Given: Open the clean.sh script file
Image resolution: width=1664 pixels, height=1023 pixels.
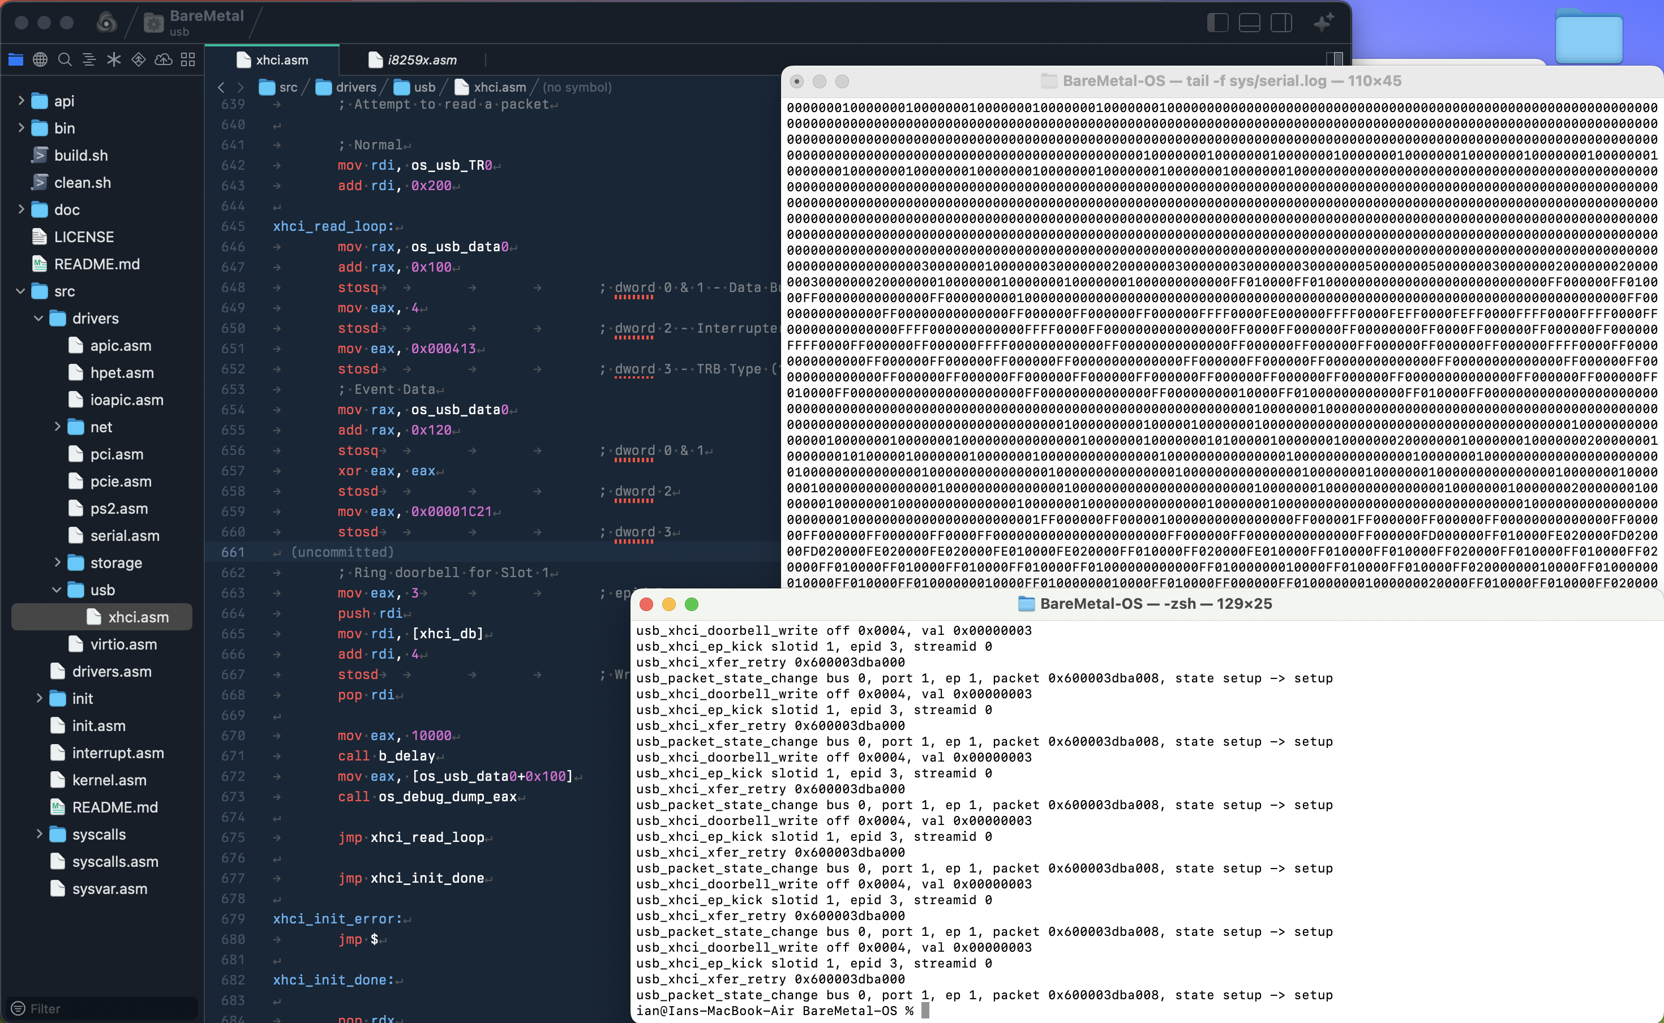Looking at the screenshot, I should [82, 182].
